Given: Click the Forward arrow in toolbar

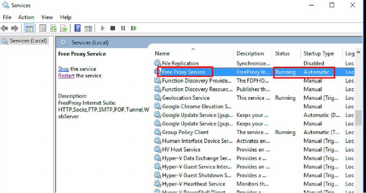Looking at the screenshot, I should [x=14, y=28].
